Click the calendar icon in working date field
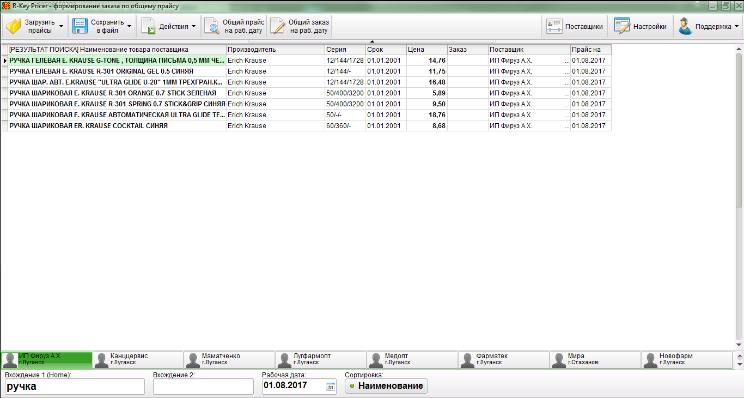 pyautogui.click(x=330, y=387)
